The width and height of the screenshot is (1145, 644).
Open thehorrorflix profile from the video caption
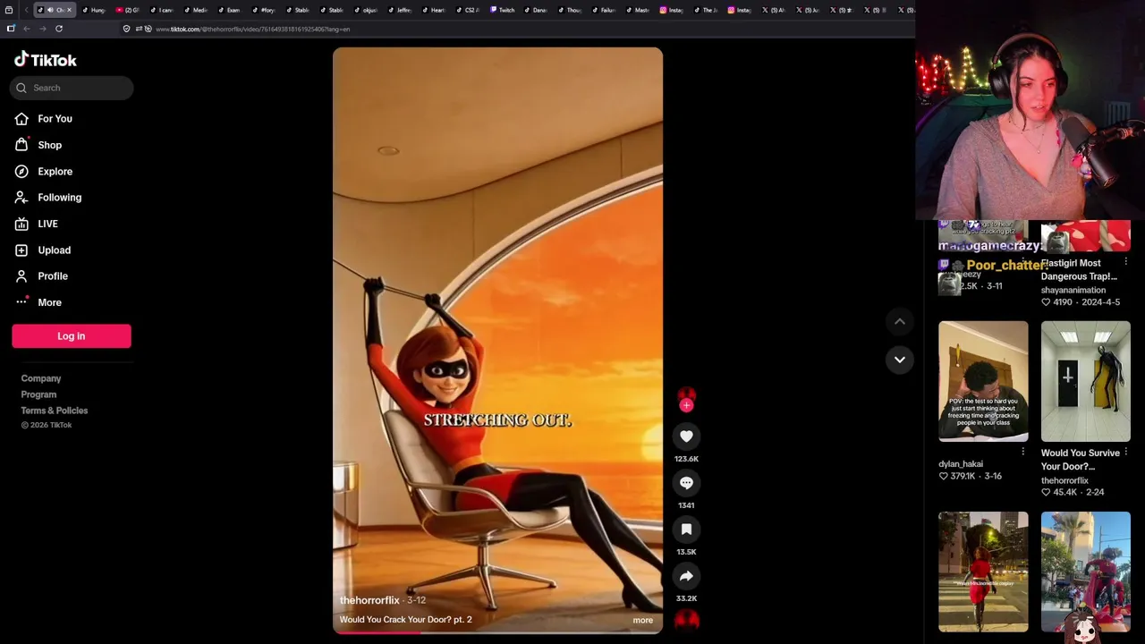tap(369, 600)
